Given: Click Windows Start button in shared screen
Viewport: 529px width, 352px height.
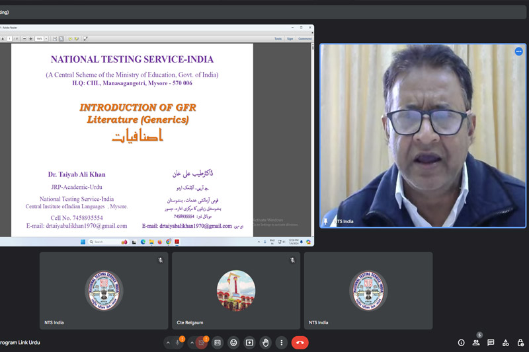Looking at the screenshot, I should point(83,242).
